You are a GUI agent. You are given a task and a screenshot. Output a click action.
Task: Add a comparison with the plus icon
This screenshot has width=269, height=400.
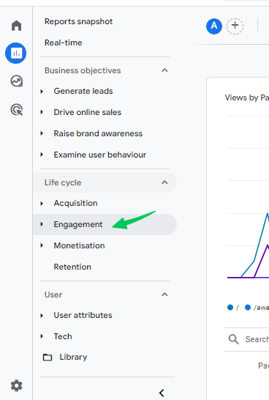pyautogui.click(x=235, y=26)
